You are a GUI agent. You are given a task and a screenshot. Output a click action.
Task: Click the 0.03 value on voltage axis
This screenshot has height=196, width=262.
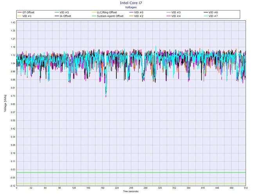13,169
